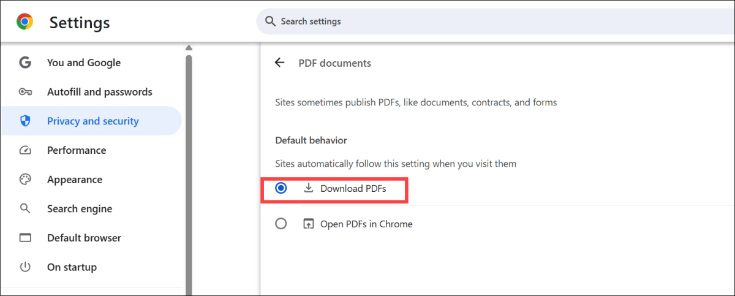Image resolution: width=735 pixels, height=296 pixels.
Task: Select the Download PDFs radio button
Action: [x=281, y=188]
